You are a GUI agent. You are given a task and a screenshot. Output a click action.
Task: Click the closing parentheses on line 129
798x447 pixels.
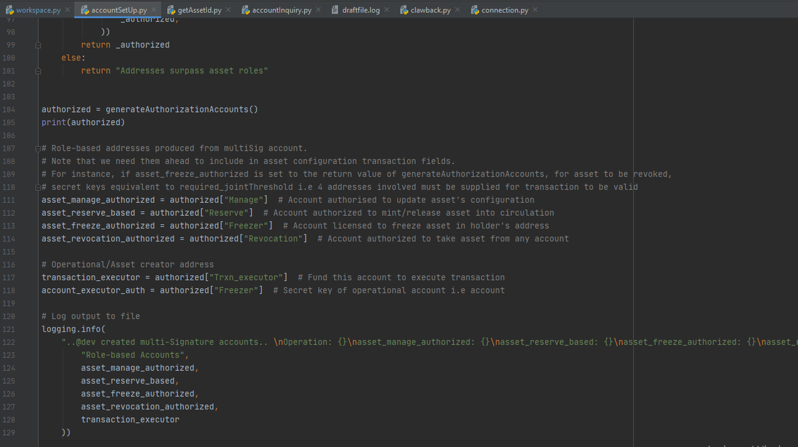tap(66, 433)
